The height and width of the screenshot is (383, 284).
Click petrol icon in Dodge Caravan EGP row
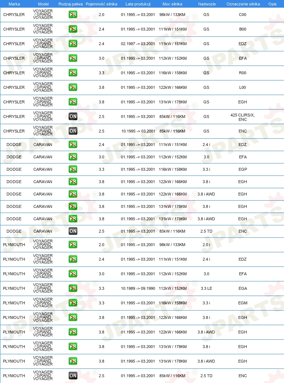pos(73,169)
